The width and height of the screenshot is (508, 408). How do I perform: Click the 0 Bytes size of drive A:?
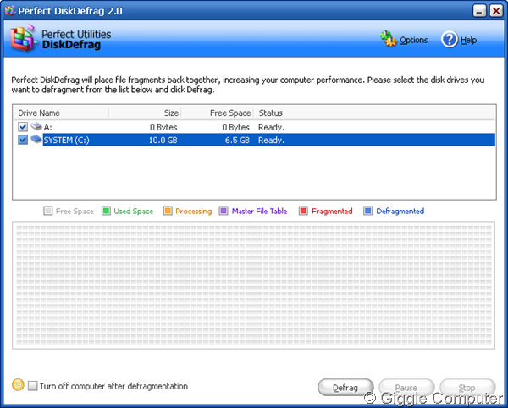[x=163, y=127]
